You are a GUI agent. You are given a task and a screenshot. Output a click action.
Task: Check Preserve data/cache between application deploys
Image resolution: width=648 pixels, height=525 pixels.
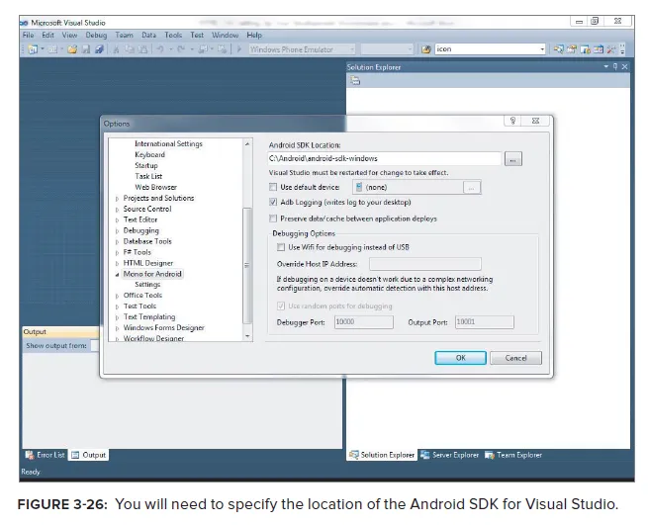(273, 219)
